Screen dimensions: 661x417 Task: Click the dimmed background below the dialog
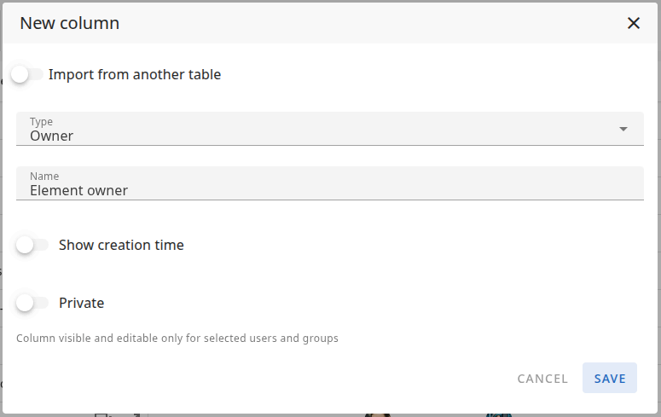[x=256, y=414]
